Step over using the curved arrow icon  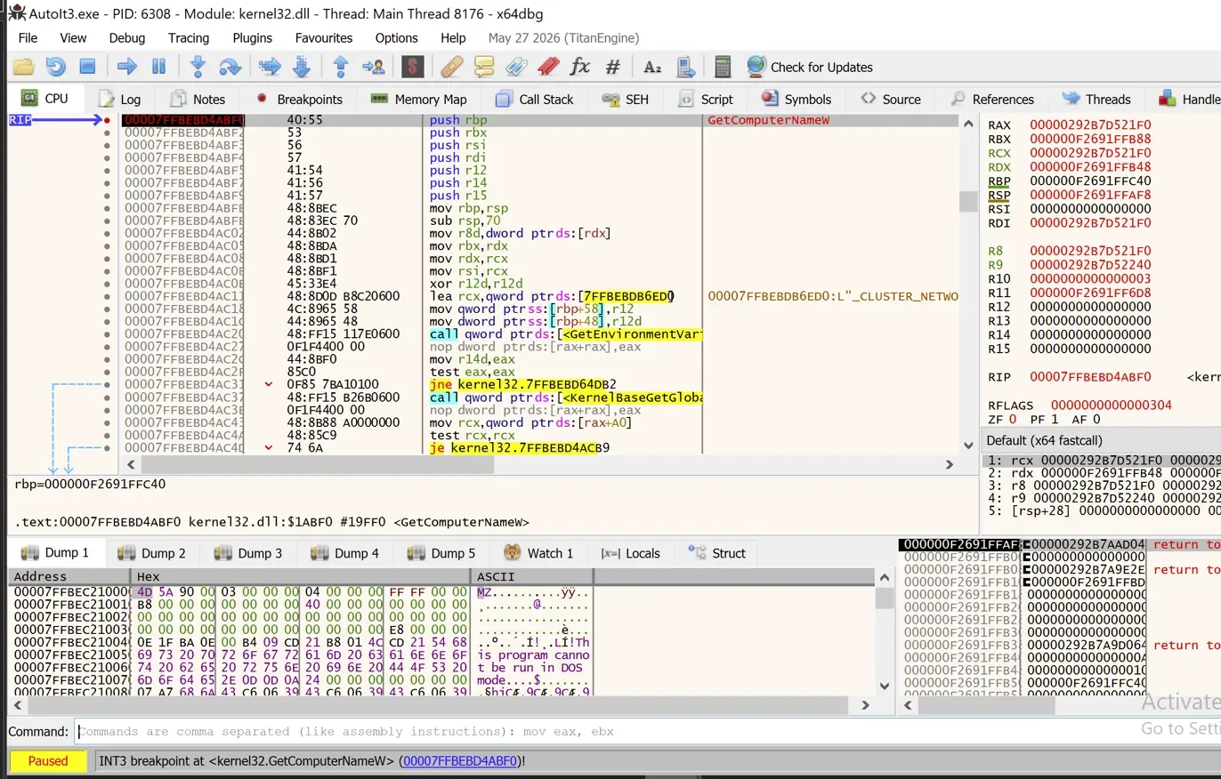pos(230,67)
